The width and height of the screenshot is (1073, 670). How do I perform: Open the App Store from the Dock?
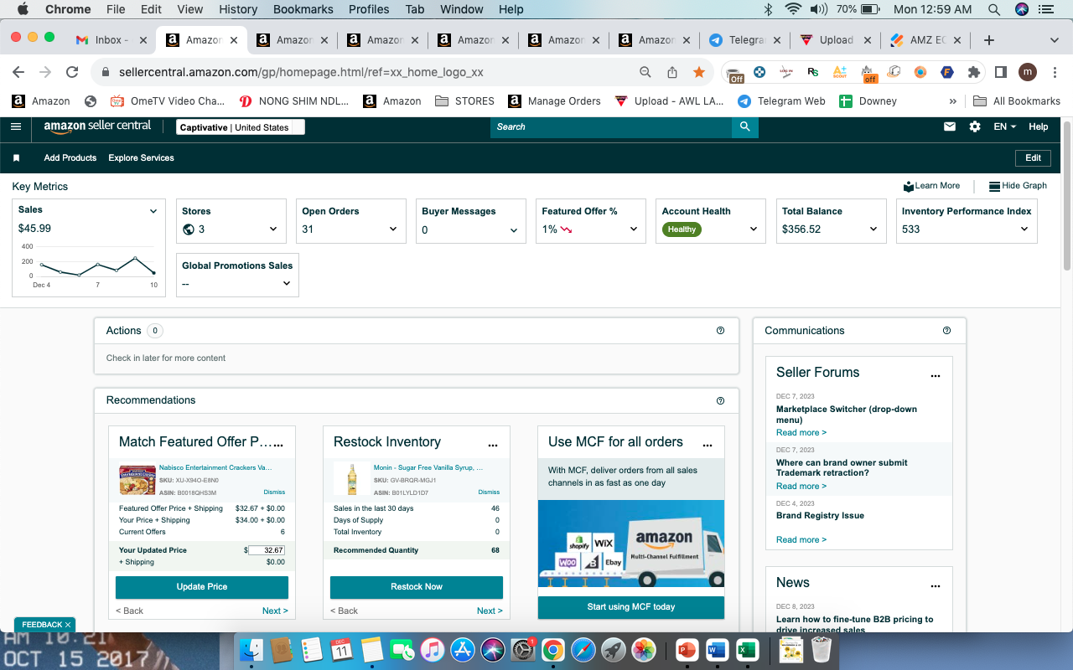pyautogui.click(x=463, y=650)
